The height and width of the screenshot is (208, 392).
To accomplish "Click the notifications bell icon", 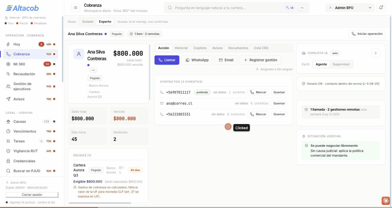I will click(381, 8).
